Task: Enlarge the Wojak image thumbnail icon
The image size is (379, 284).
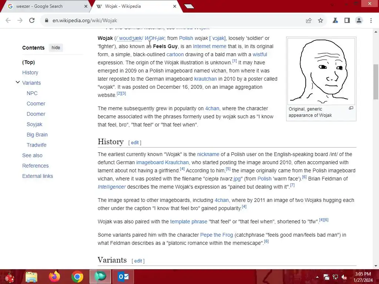Action: pos(351,108)
